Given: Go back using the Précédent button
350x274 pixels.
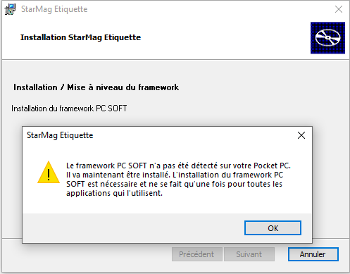Looking at the screenshot, I should (x=197, y=254).
